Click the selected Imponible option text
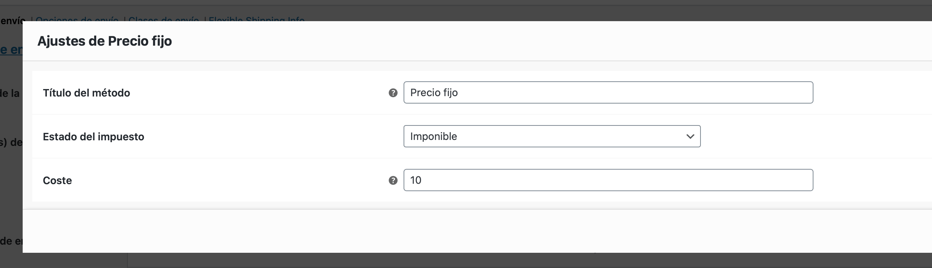Screen dimensions: 932x268 tap(433, 136)
